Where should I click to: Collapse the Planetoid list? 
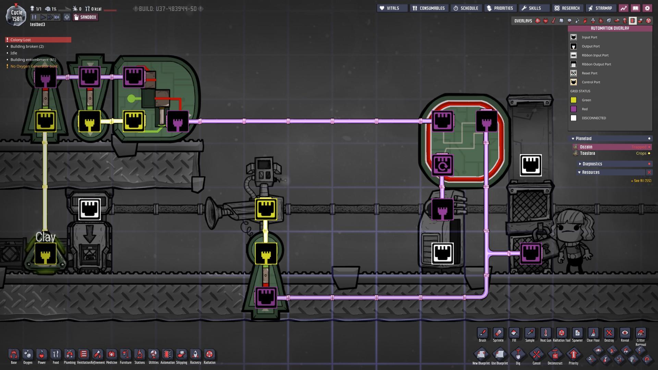click(583, 138)
